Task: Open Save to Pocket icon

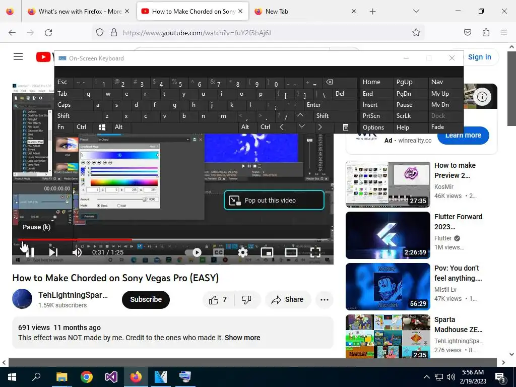Action: (x=467, y=33)
